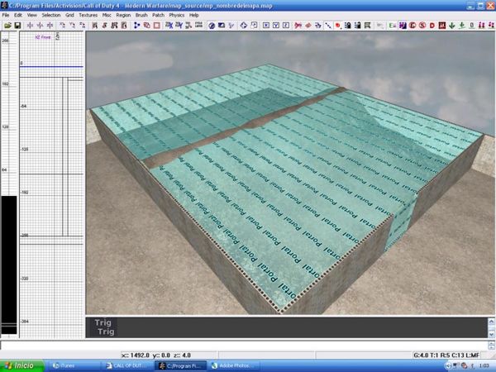The image size is (496, 372).
Task: Click the red circled S toolbar icon
Action: click(422, 26)
